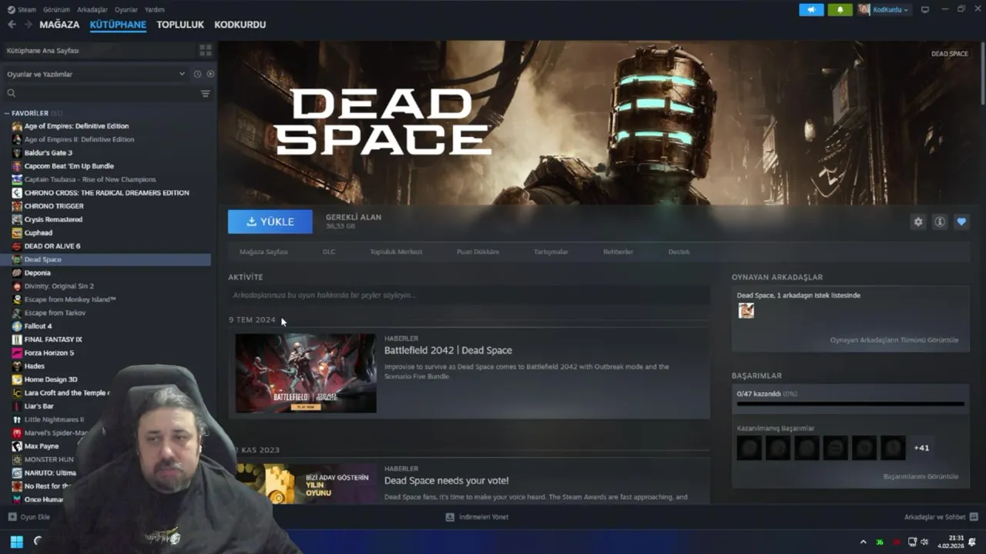
Task: Select CHRONO TRIGGER in the library
Action: click(54, 206)
